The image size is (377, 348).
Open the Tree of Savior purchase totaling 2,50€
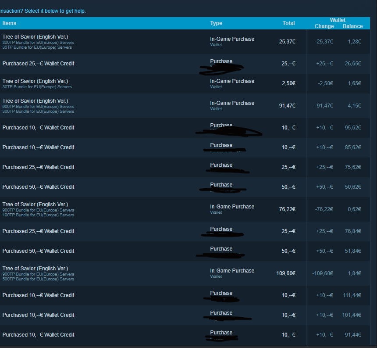coord(185,83)
